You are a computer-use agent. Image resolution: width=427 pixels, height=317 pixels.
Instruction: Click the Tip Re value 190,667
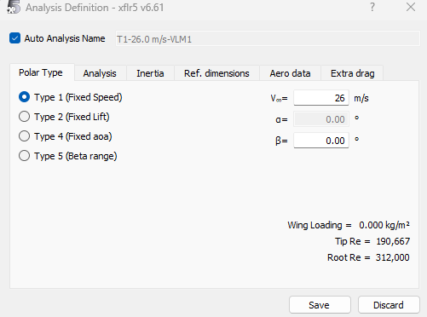tap(393, 241)
